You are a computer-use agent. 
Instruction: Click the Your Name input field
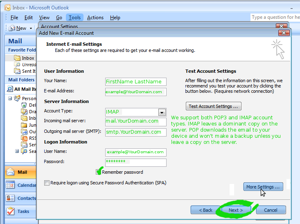[136, 82]
